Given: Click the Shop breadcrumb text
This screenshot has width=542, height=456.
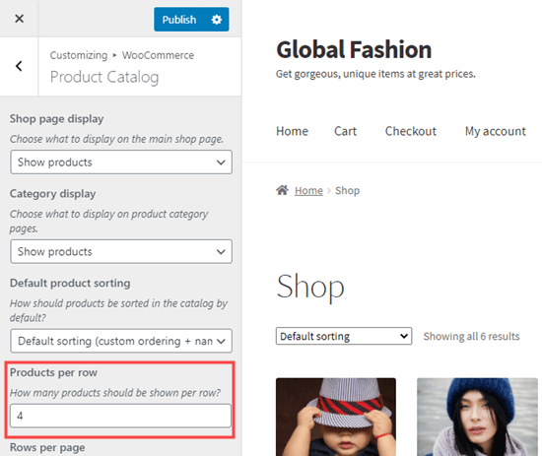Looking at the screenshot, I should (x=348, y=190).
